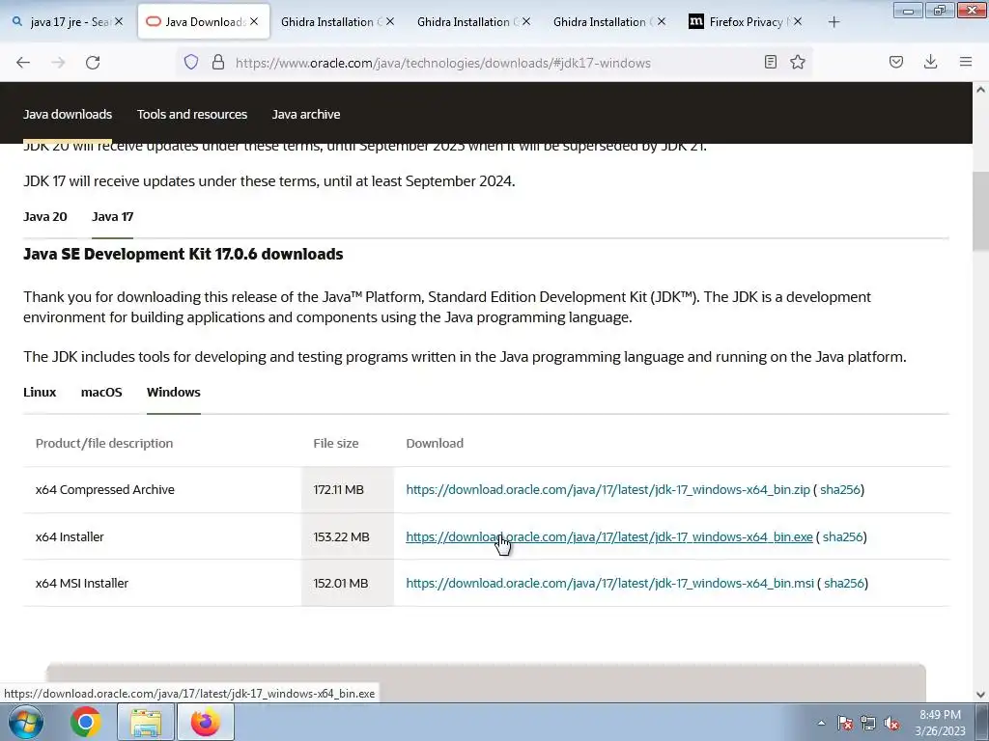Screen dimensions: 989x741
Task: Go back using the browser back arrow
Action: coord(23,63)
